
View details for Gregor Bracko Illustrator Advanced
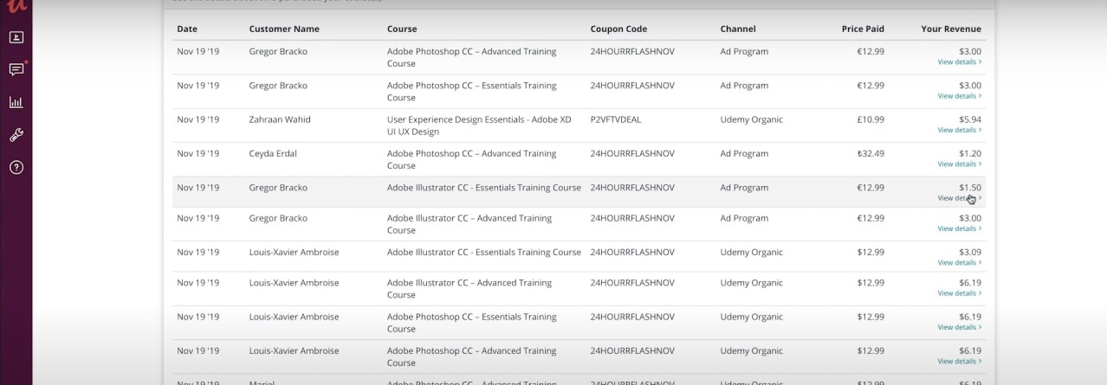[959, 228]
